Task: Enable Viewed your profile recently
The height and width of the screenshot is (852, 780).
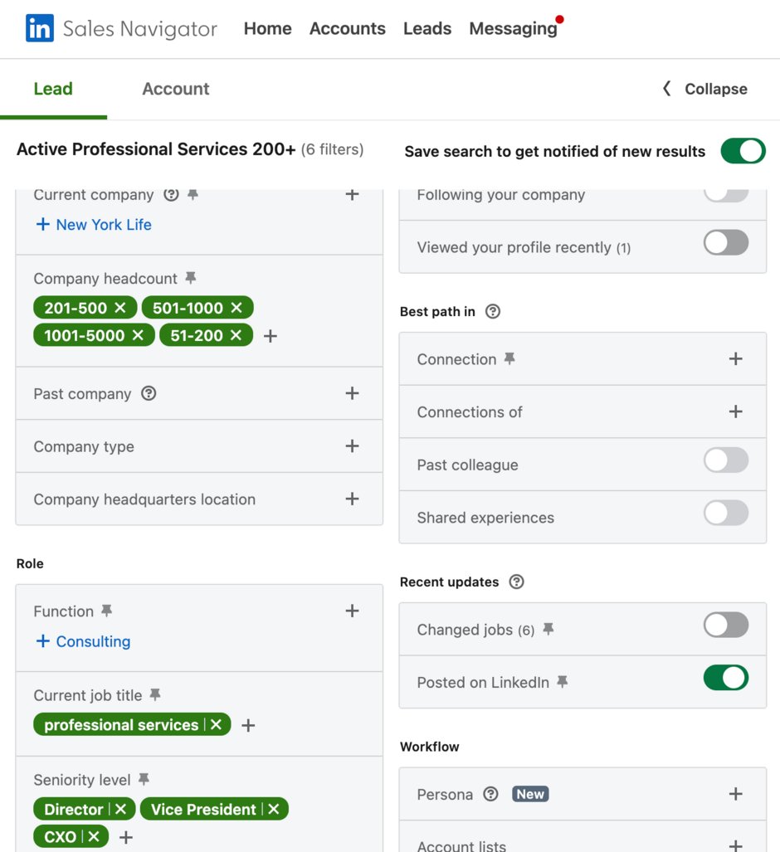Action: coord(726,242)
